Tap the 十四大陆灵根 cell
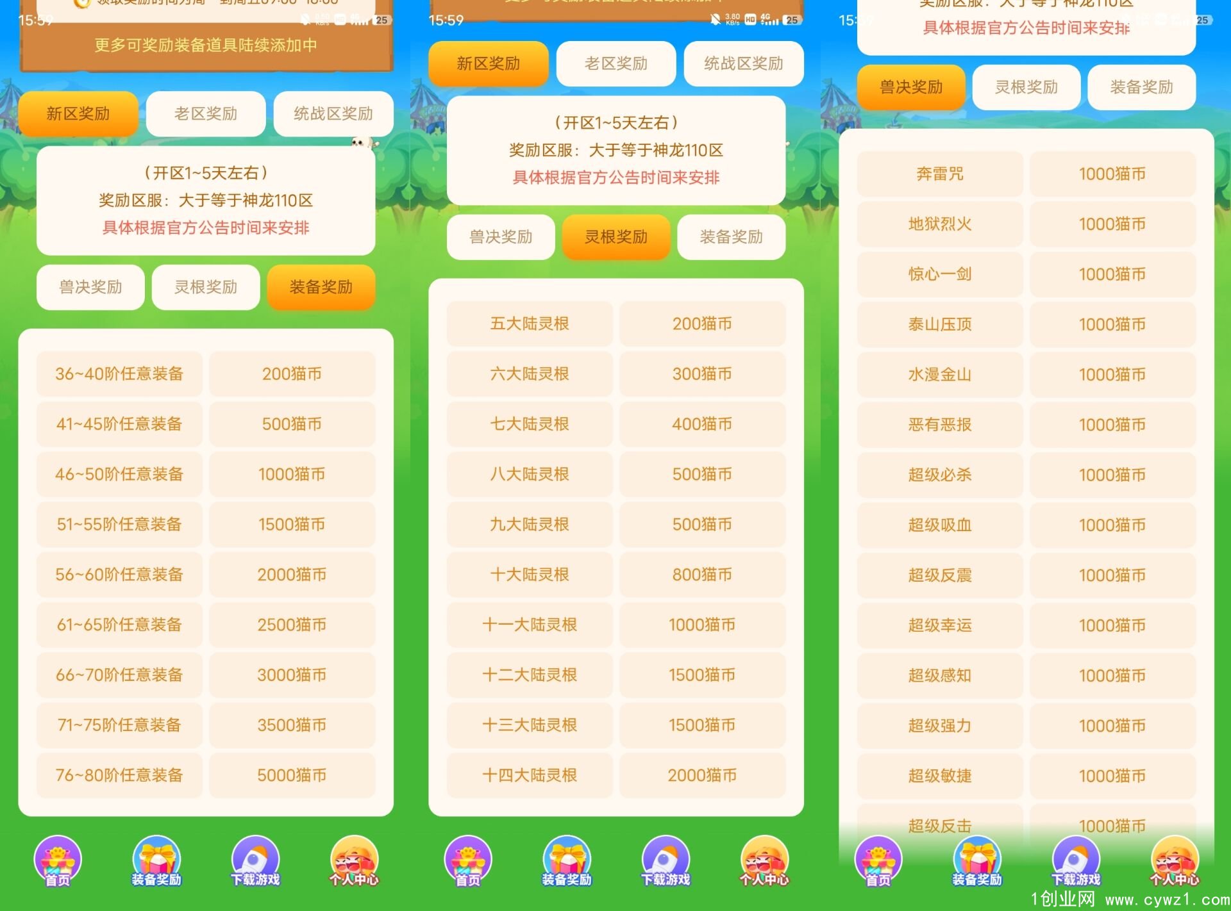This screenshot has width=1231, height=911. point(530,775)
